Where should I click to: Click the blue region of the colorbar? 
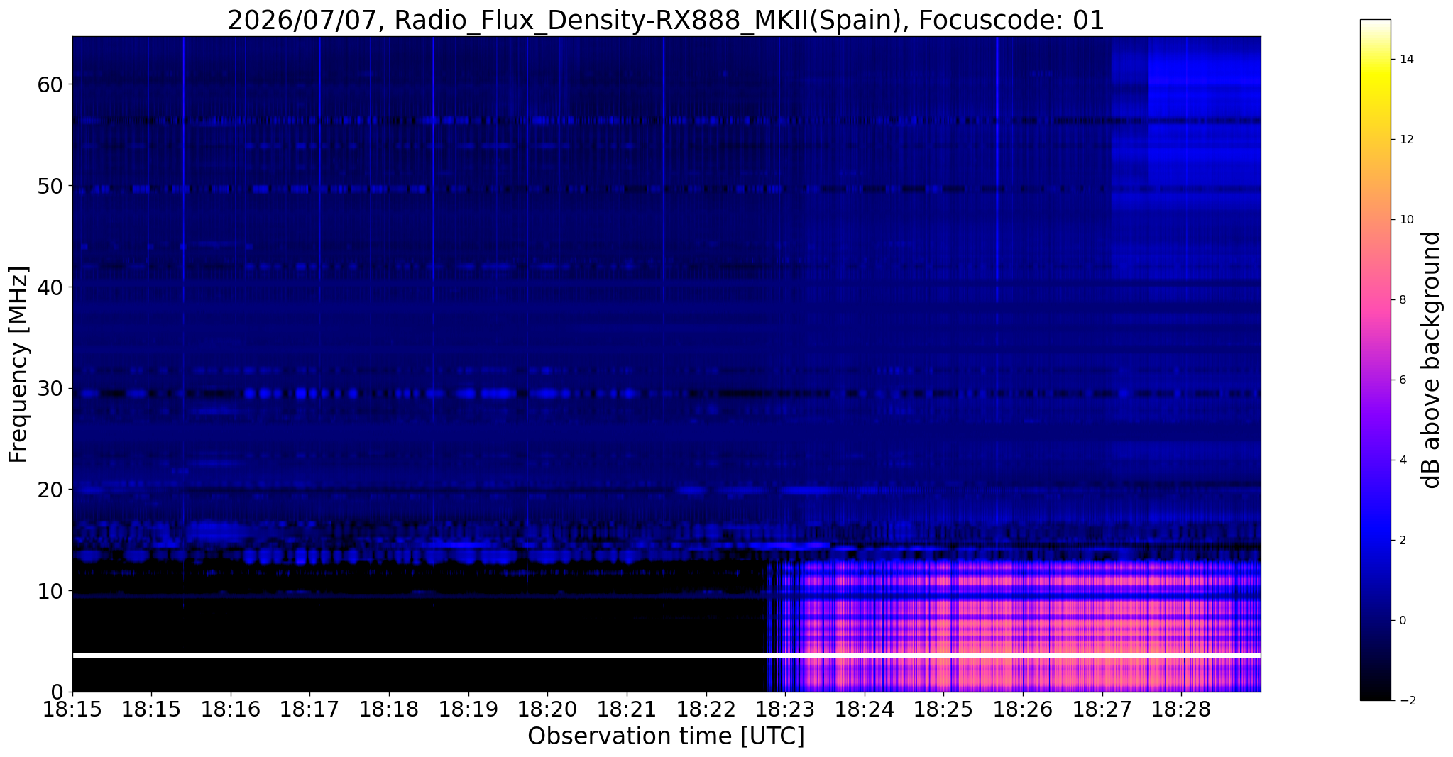click(1375, 539)
